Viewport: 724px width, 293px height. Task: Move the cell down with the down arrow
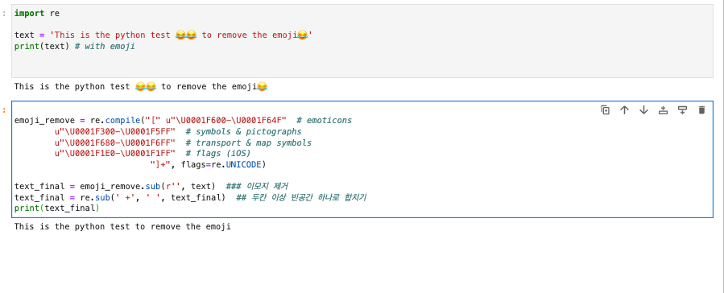pos(643,109)
